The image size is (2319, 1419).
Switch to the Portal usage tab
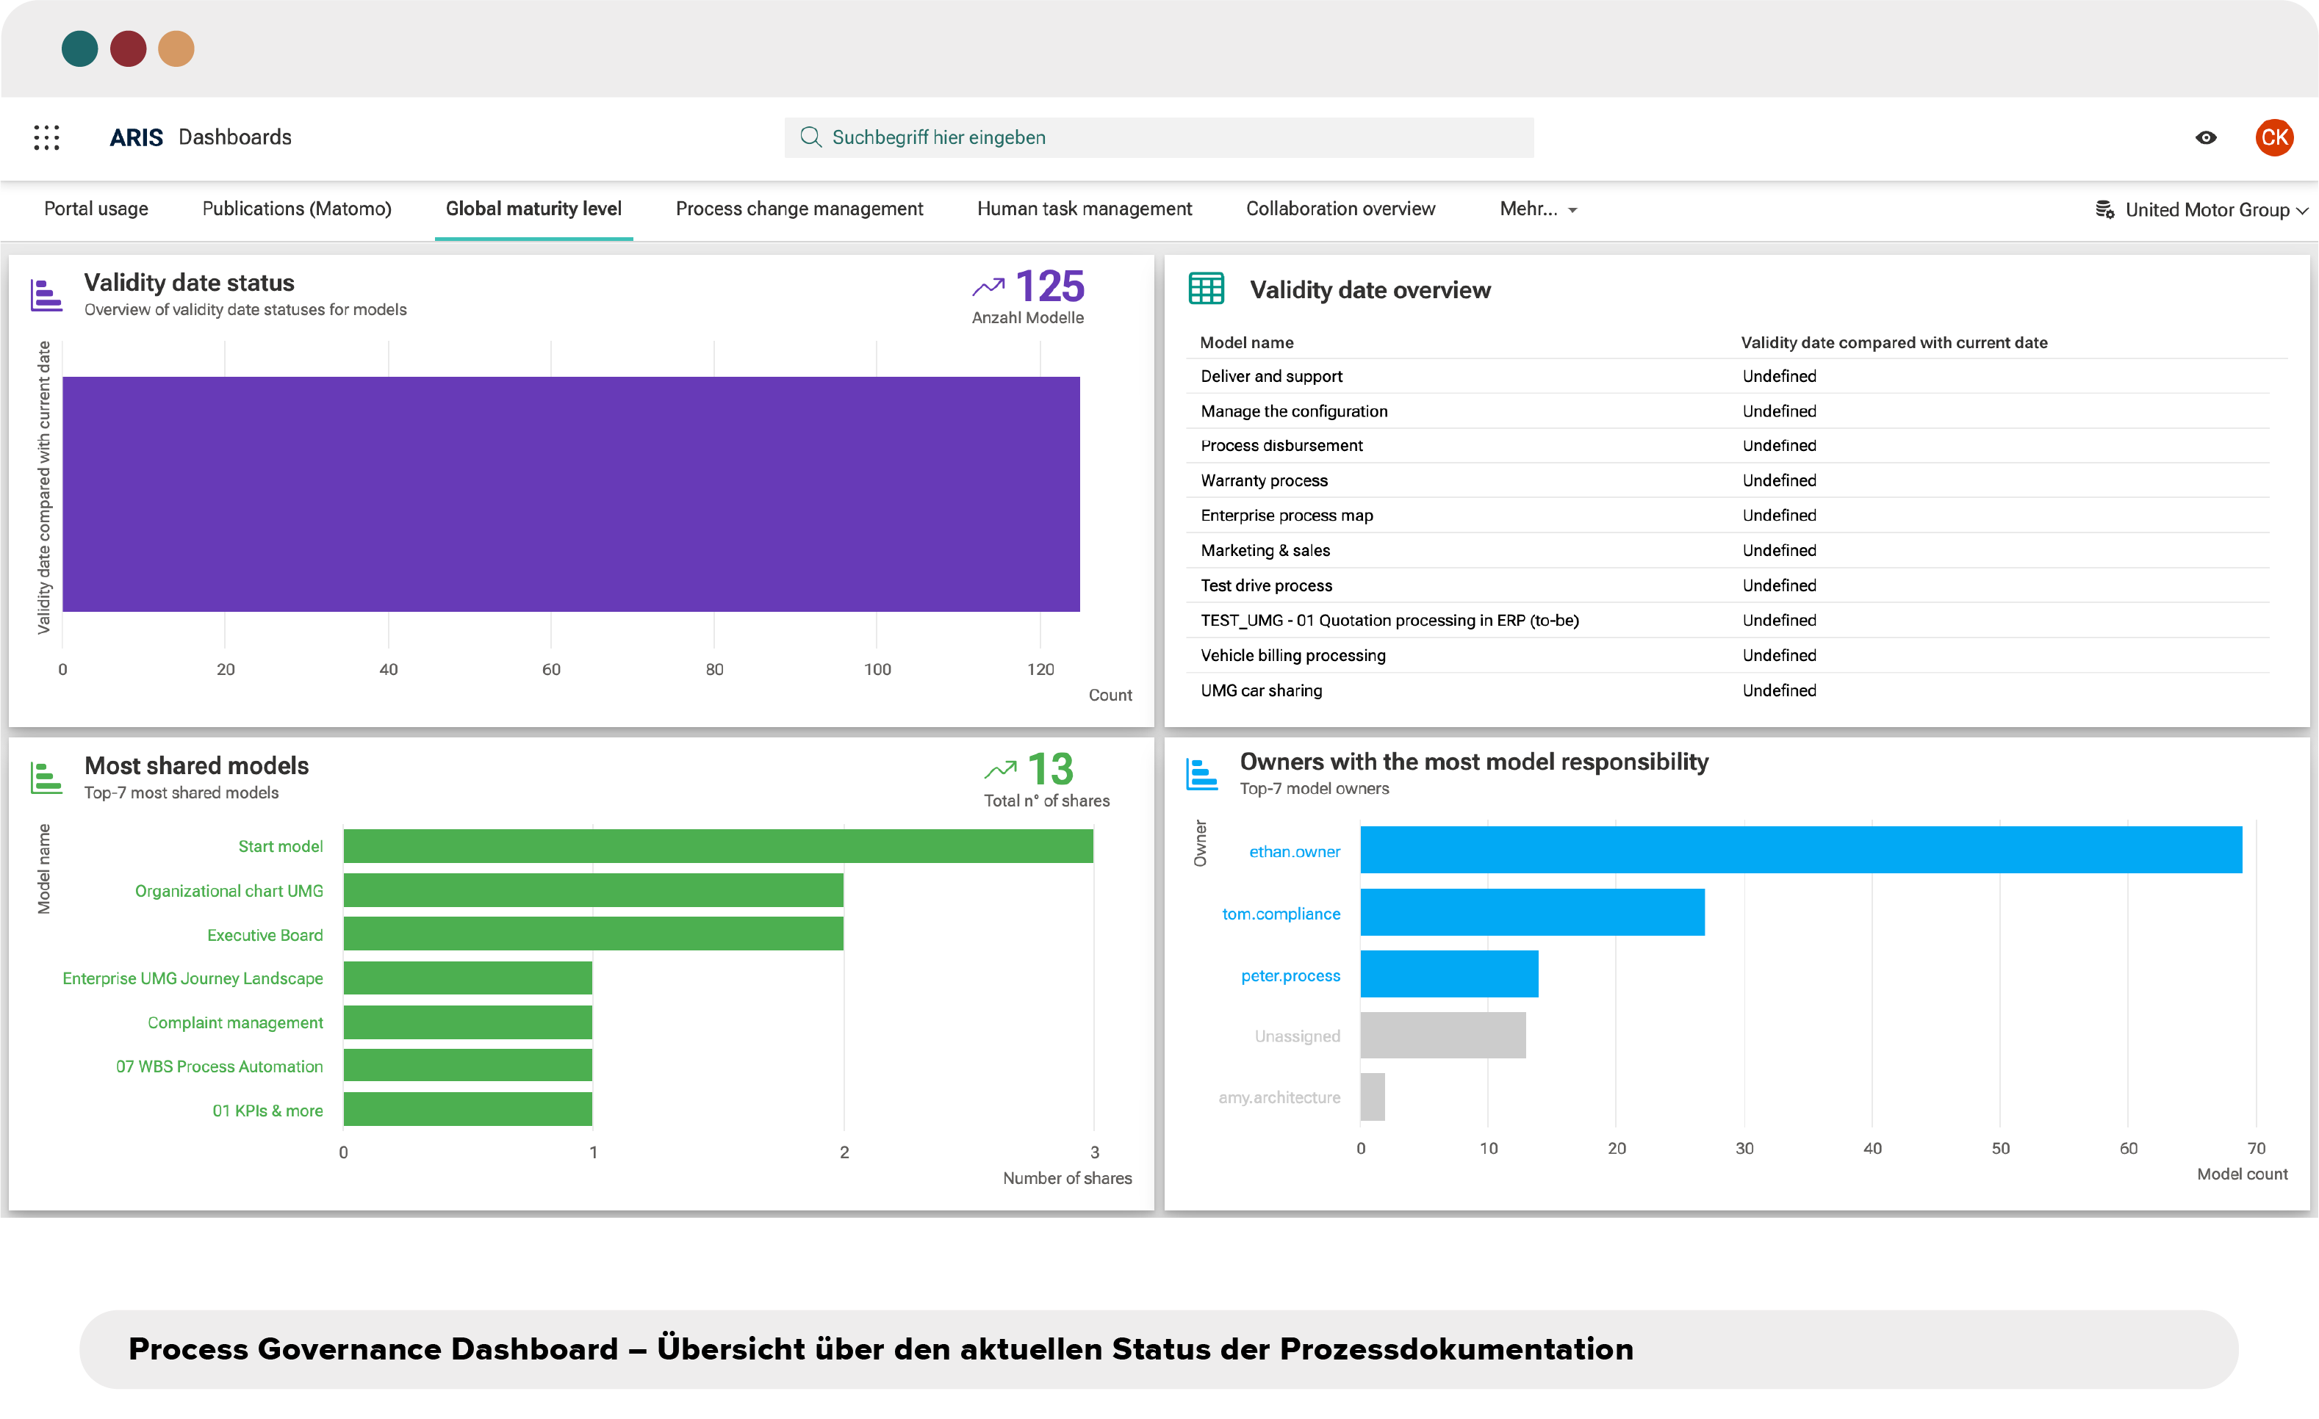coord(96,209)
